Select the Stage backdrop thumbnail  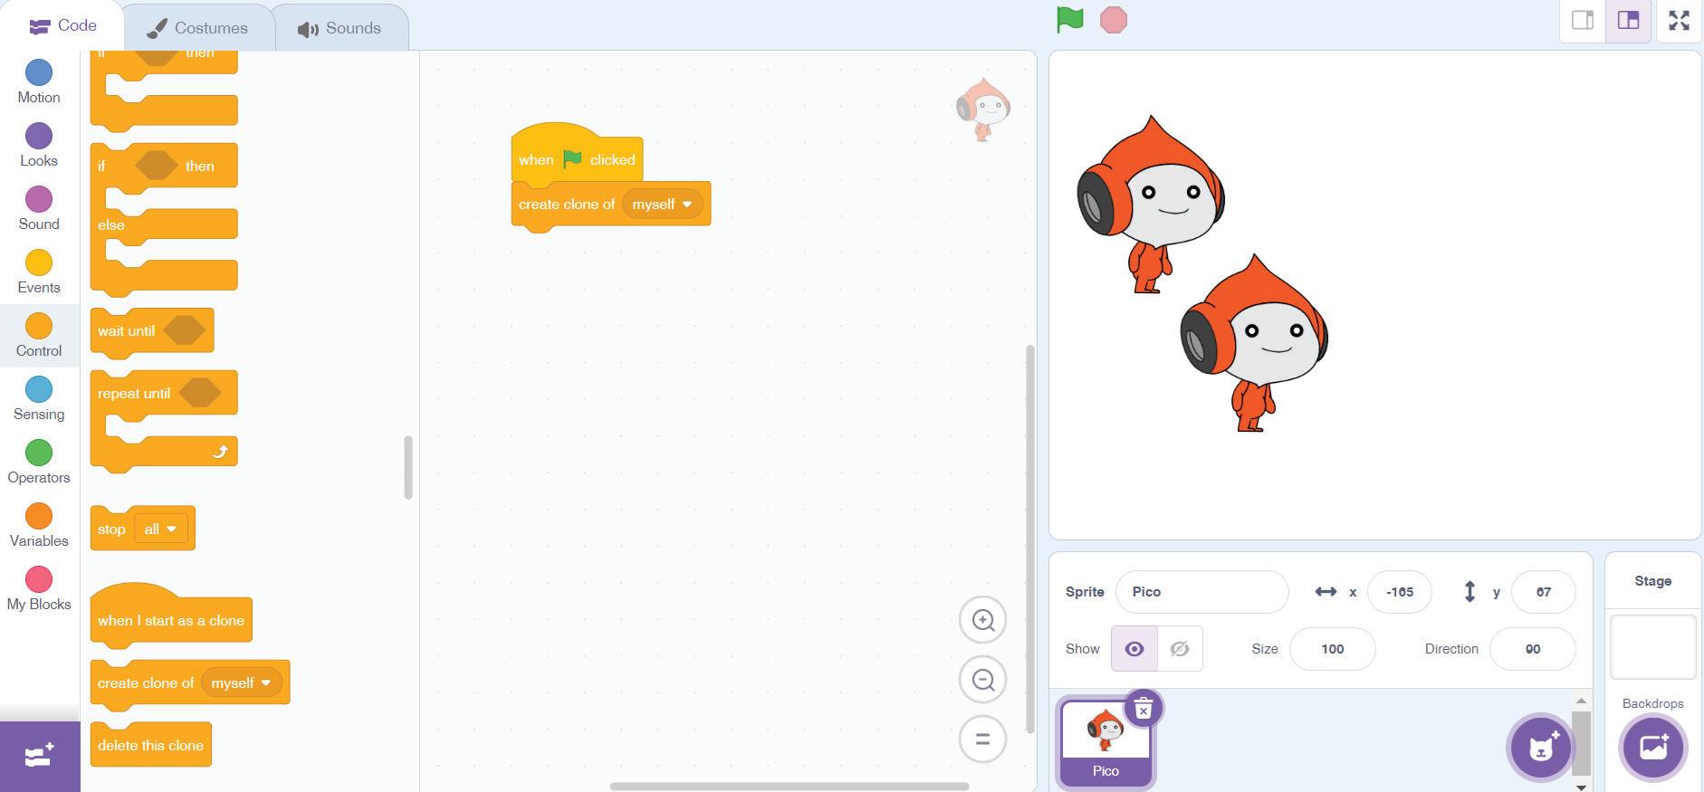tap(1652, 647)
